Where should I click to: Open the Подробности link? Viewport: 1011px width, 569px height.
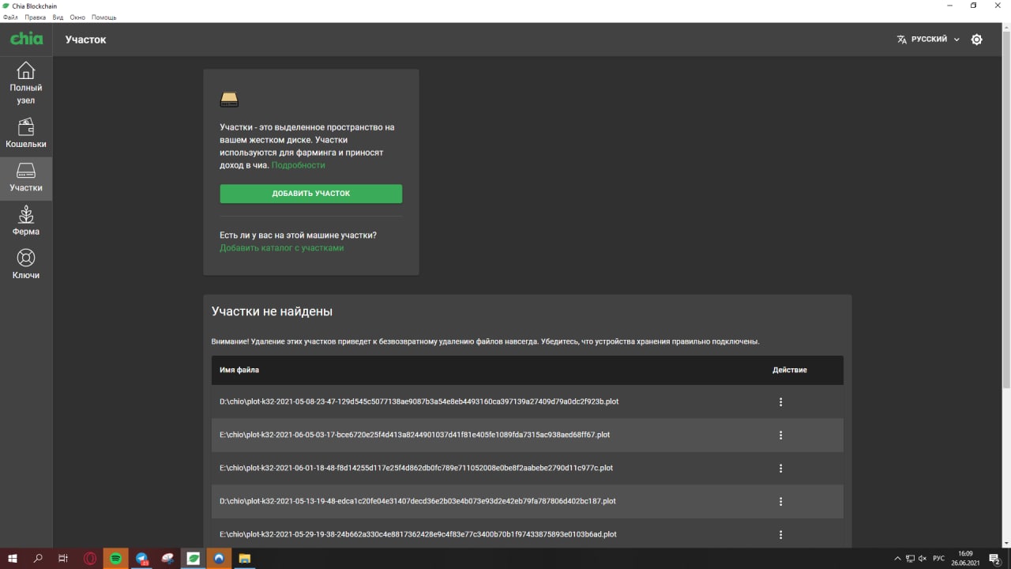pyautogui.click(x=298, y=165)
